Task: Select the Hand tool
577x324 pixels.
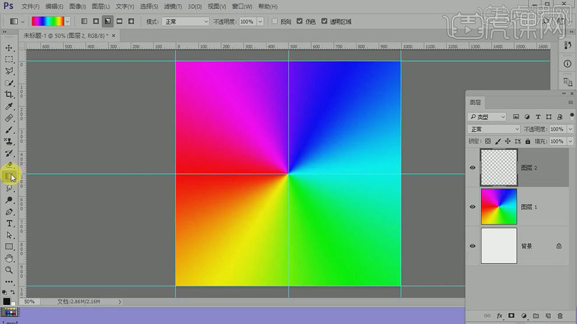Action: point(9,258)
